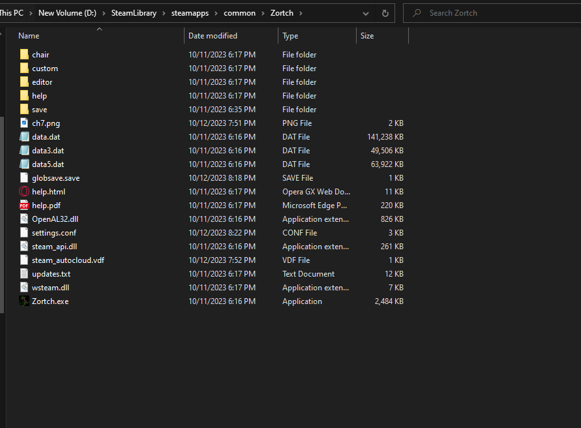Viewport: 581px width, 428px height.
Task: Click the navigation pane vertical scrollbar
Action: (x=2, y=215)
